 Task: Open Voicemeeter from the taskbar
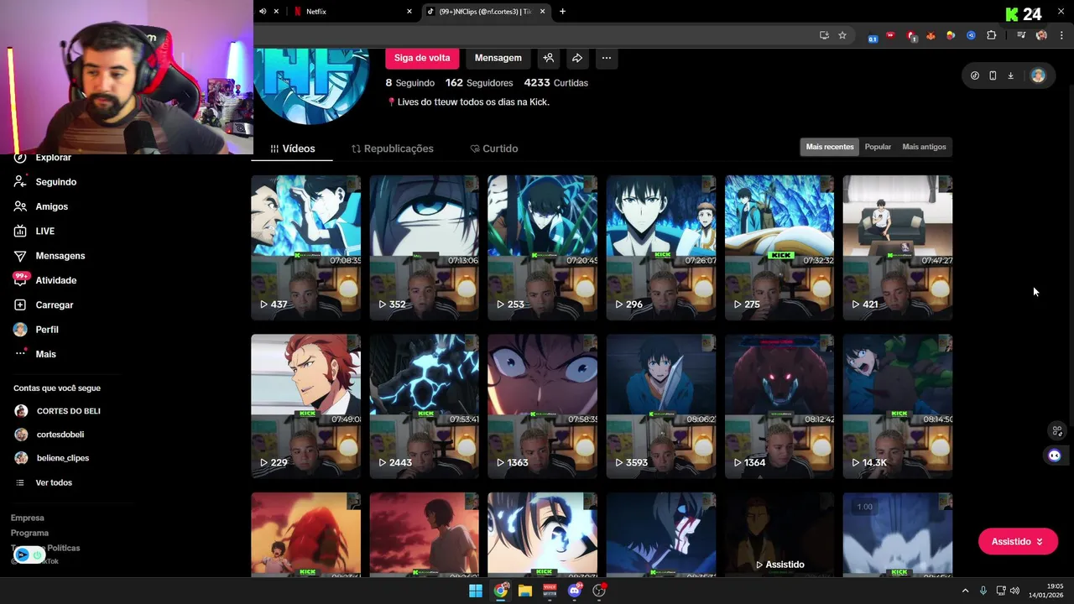[550, 591]
